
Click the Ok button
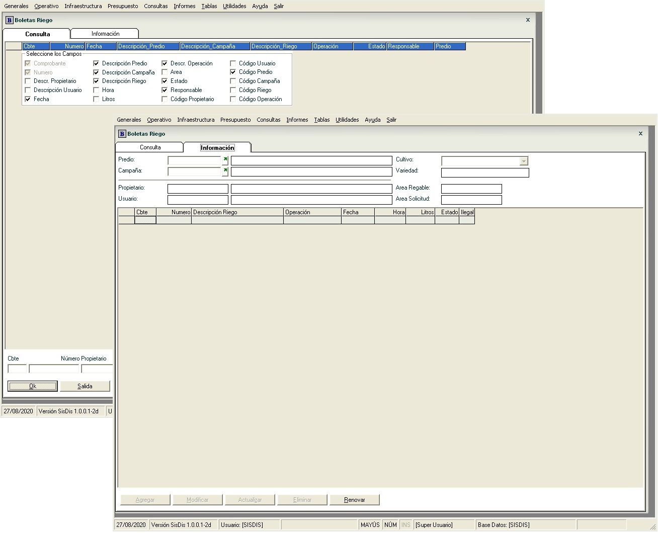(33, 386)
